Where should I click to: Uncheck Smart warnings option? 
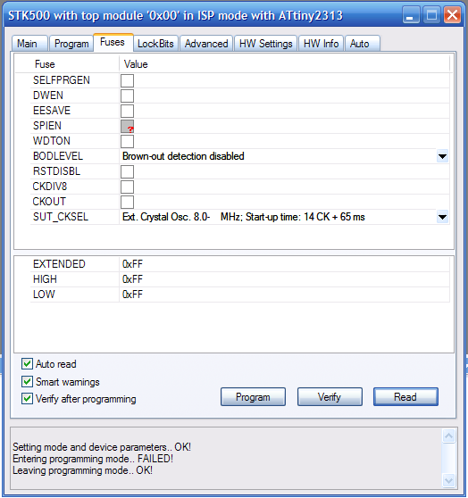[27, 381]
